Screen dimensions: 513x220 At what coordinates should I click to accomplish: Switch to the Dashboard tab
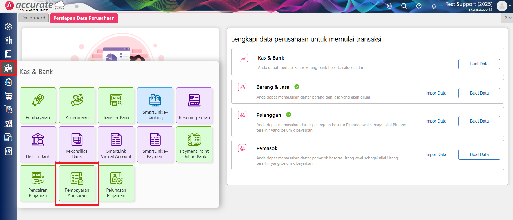pyautogui.click(x=33, y=18)
